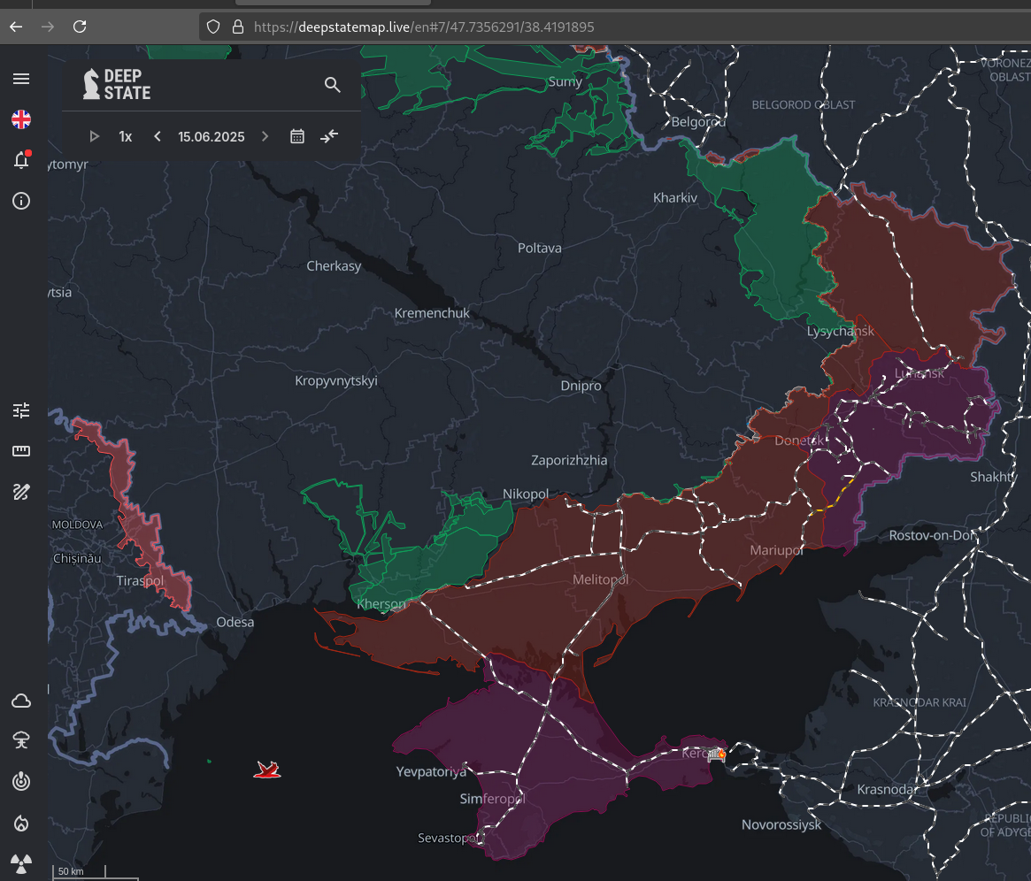
Task: Click the Chișinău city label
Action: [77, 558]
